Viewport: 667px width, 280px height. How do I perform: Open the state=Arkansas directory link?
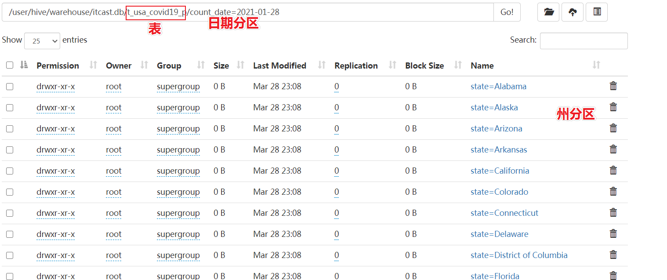[x=499, y=149]
